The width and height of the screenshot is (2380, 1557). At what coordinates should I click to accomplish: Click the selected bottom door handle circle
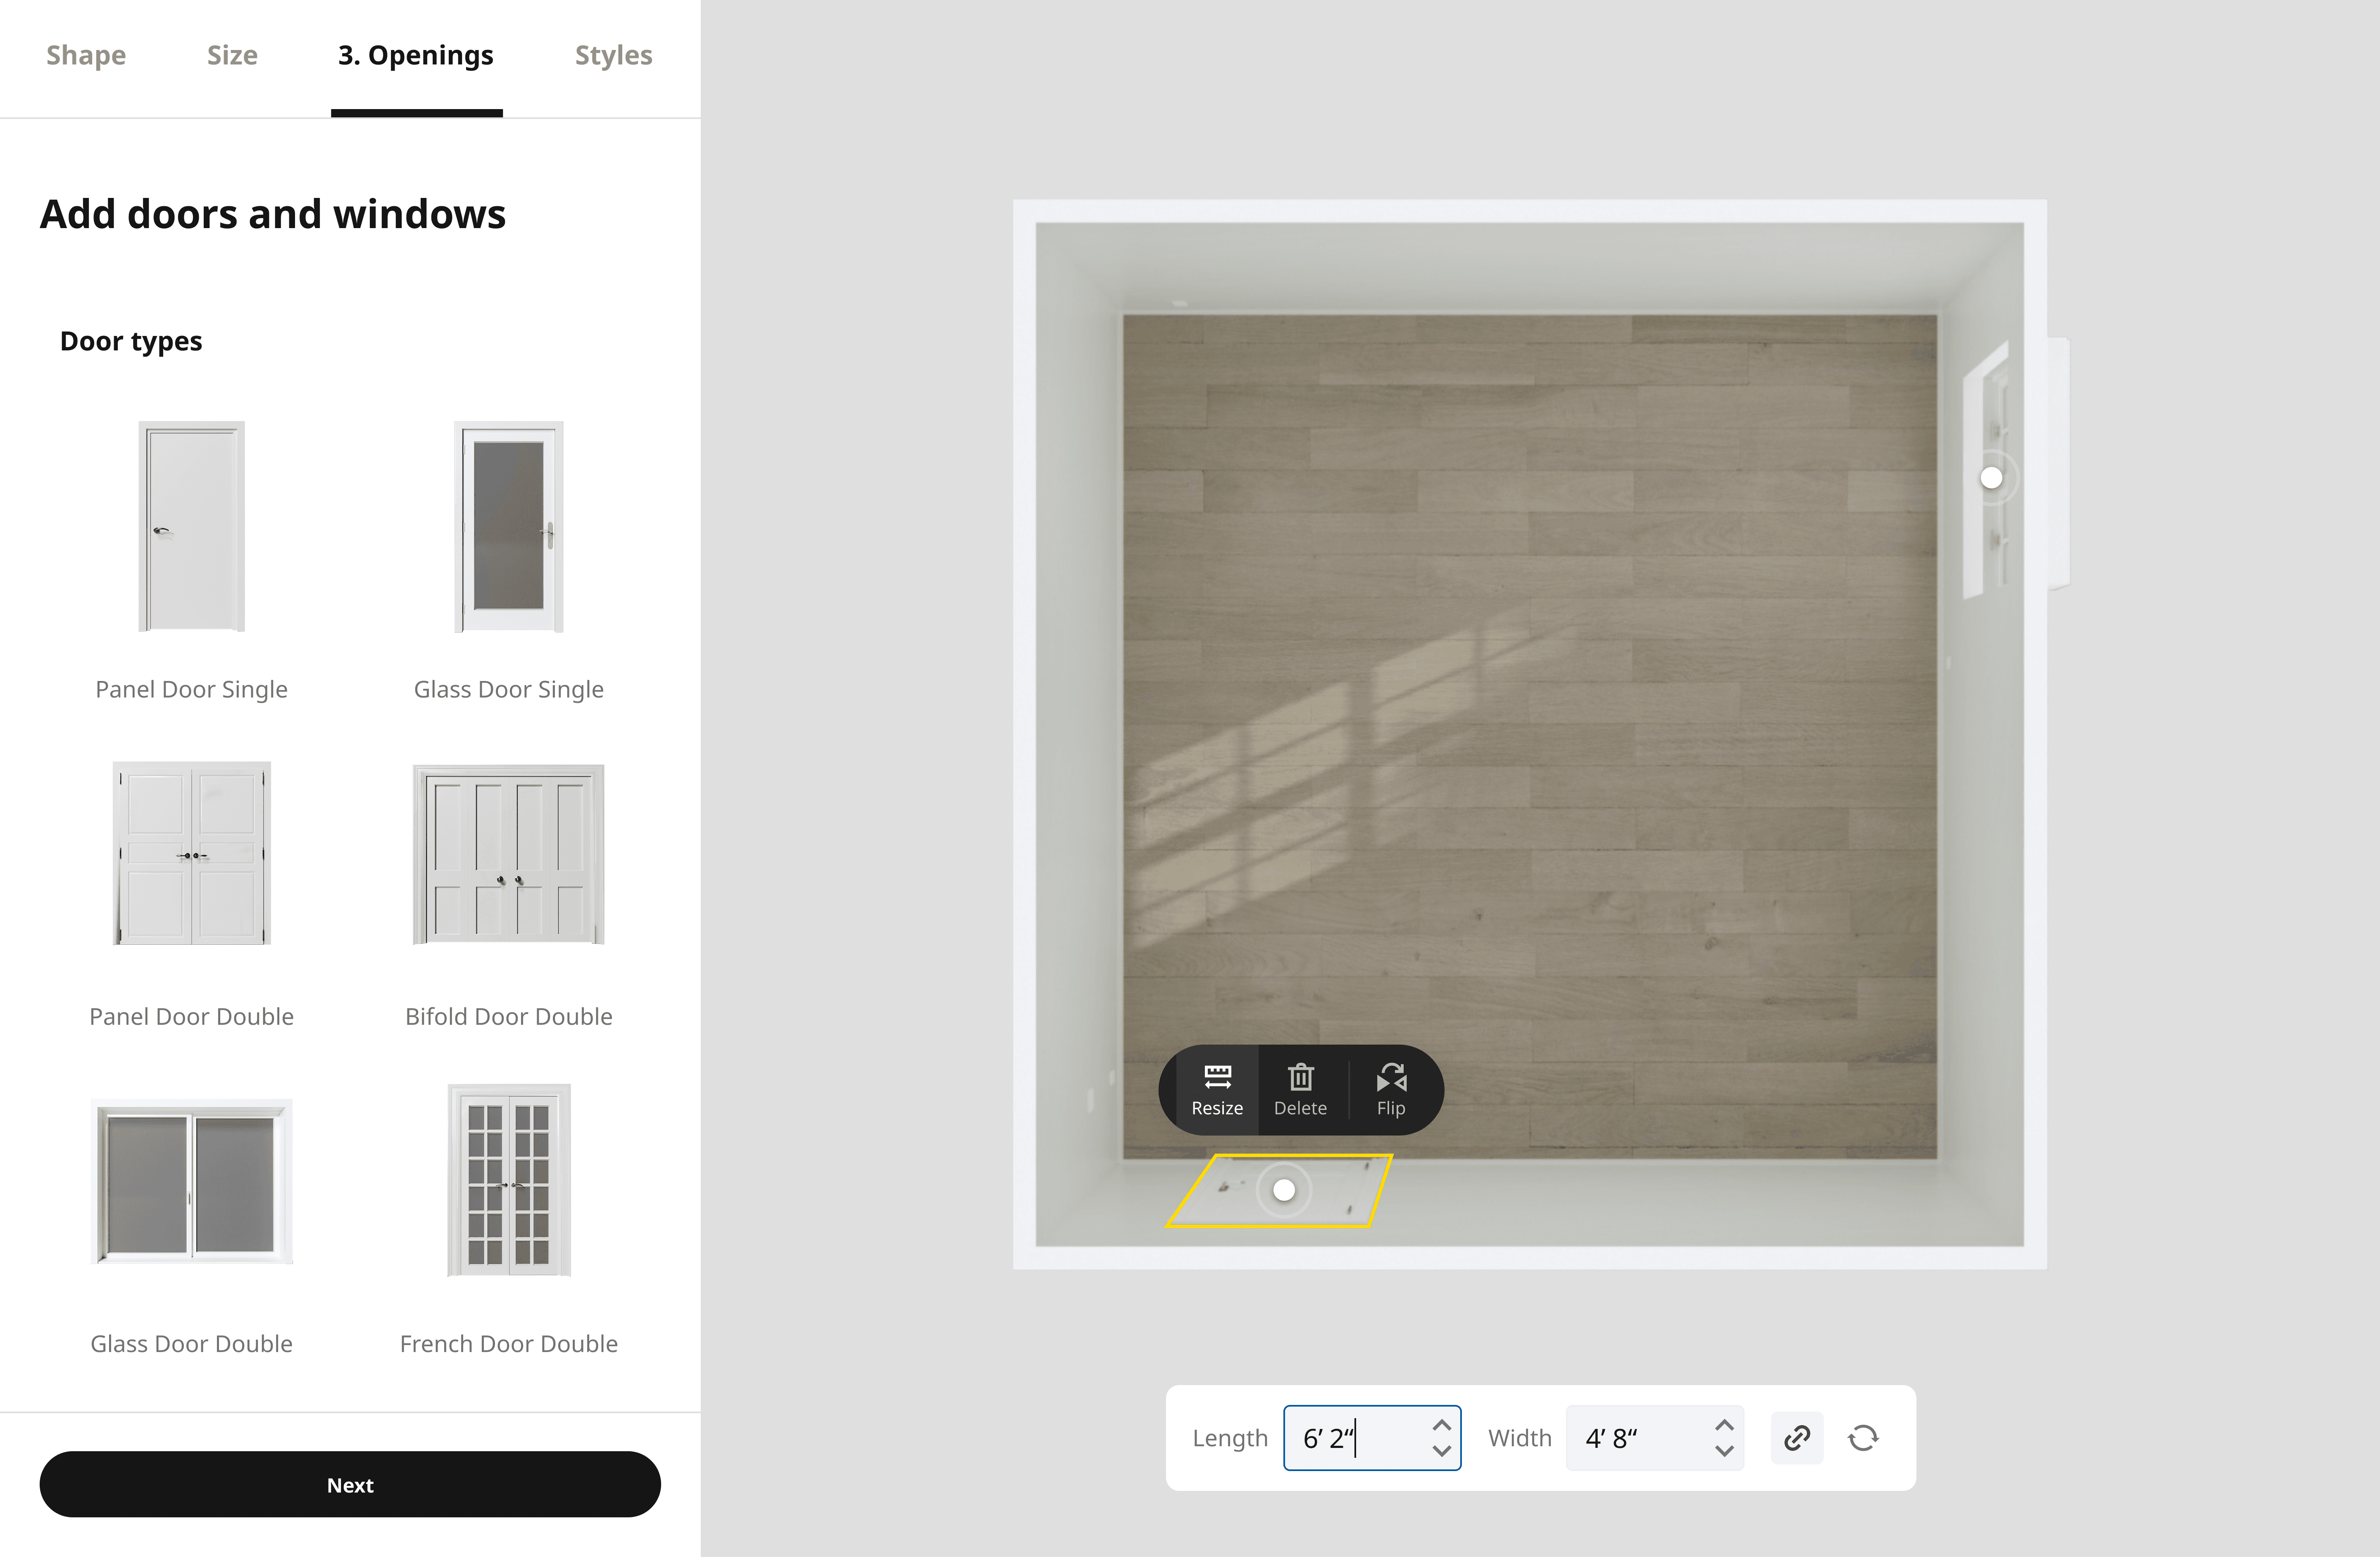pos(1284,1190)
